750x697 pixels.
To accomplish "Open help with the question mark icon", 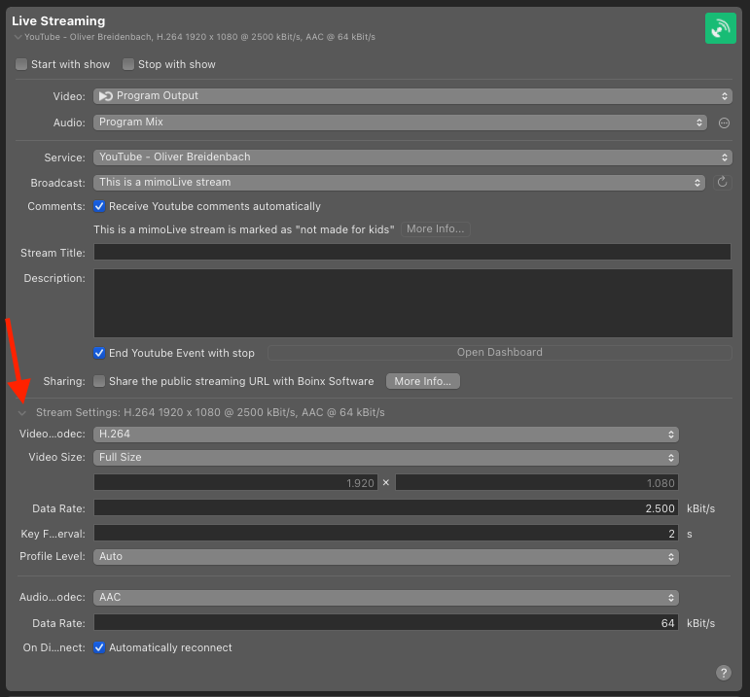I will 723,673.
